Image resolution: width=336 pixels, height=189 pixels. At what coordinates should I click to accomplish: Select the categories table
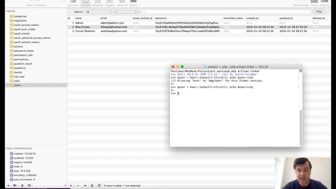click(20, 16)
